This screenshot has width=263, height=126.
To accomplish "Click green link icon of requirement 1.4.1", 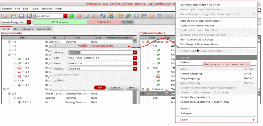I will point(19,59).
